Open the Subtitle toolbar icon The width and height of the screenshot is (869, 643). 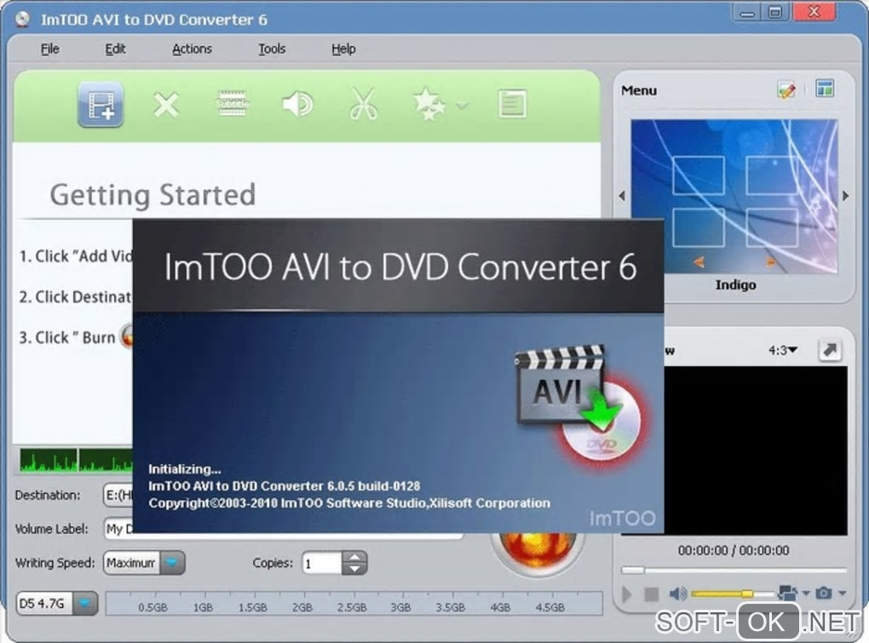[233, 104]
